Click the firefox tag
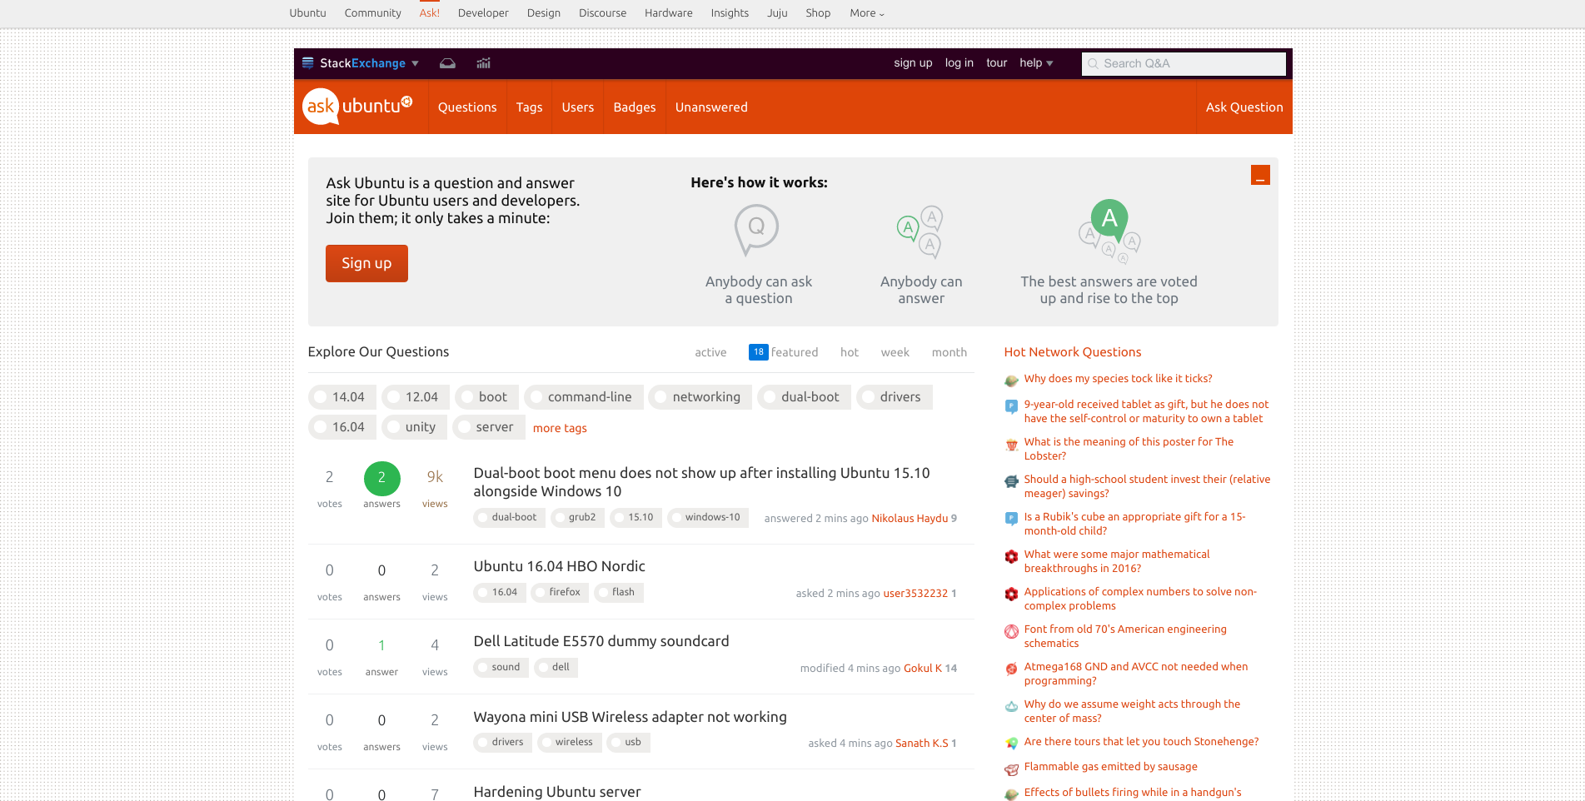This screenshot has width=1585, height=801. coord(560,593)
